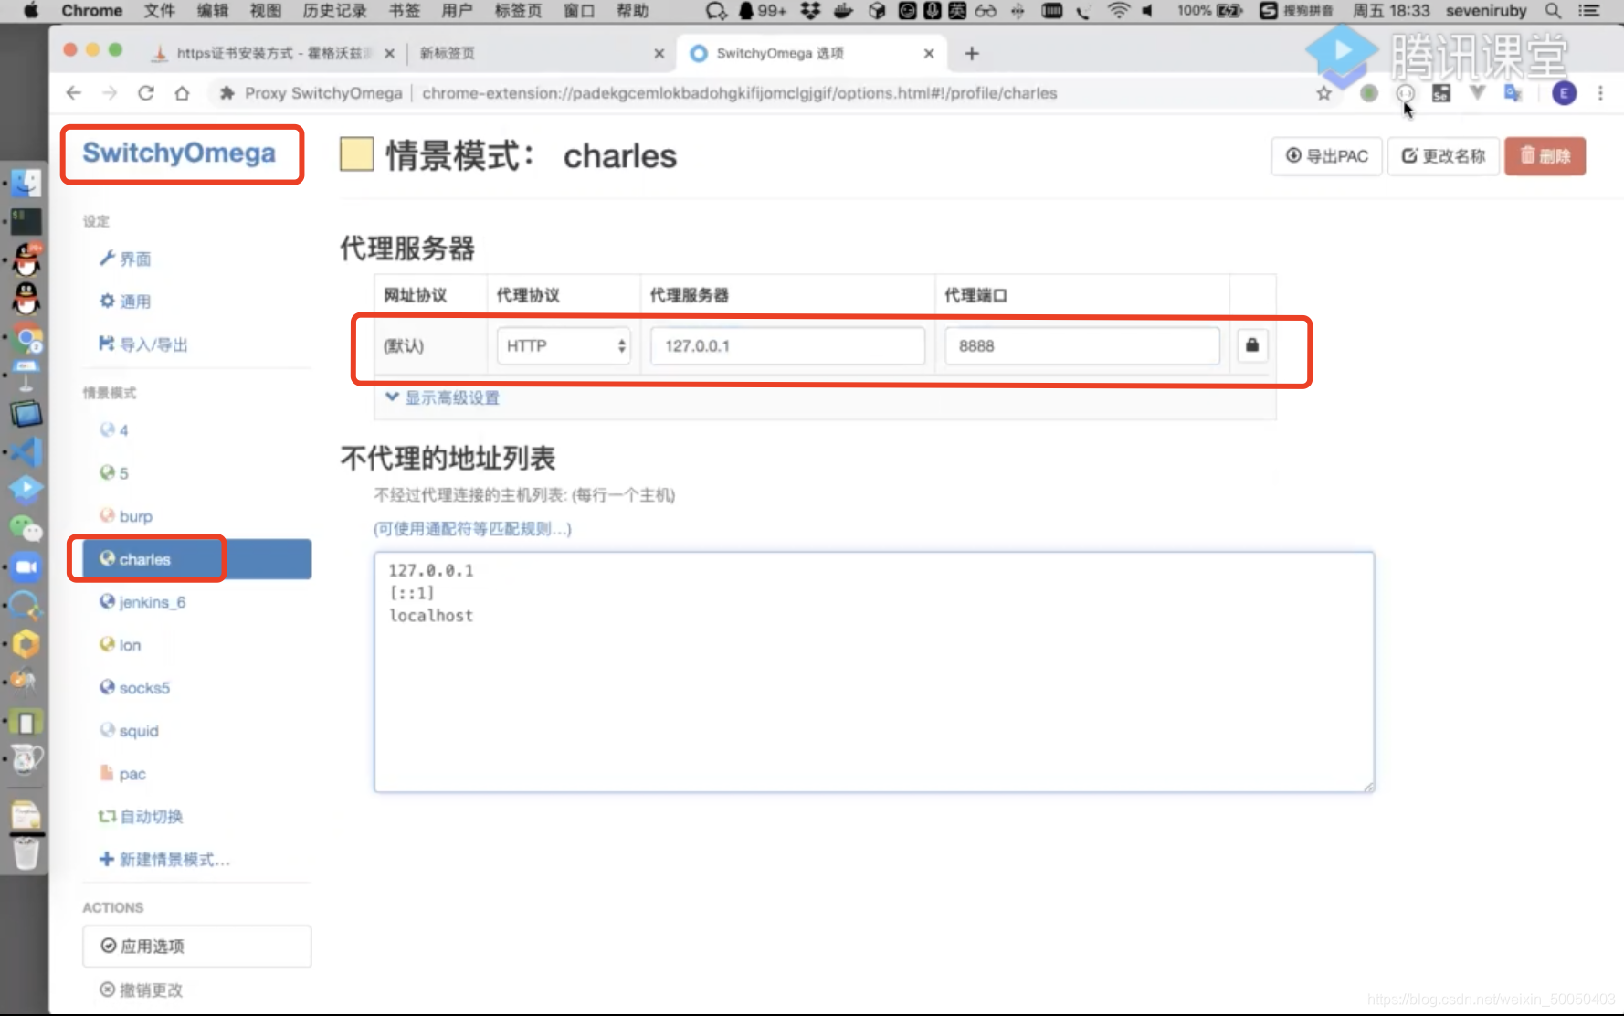
Task: Open Finder from the dock
Action: [26, 184]
